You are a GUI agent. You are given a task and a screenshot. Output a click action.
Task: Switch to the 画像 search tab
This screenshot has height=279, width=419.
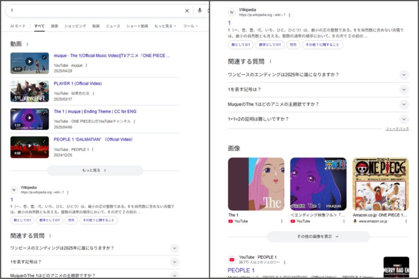coord(54,26)
